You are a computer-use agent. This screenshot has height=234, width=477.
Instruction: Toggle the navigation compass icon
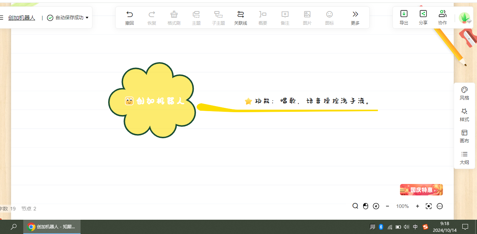(376, 206)
